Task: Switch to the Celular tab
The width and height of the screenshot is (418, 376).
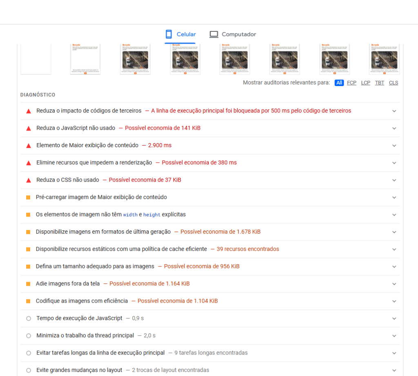Action: (x=180, y=34)
